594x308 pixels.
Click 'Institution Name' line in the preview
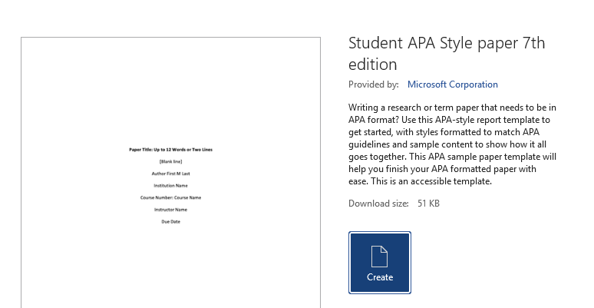pos(170,185)
